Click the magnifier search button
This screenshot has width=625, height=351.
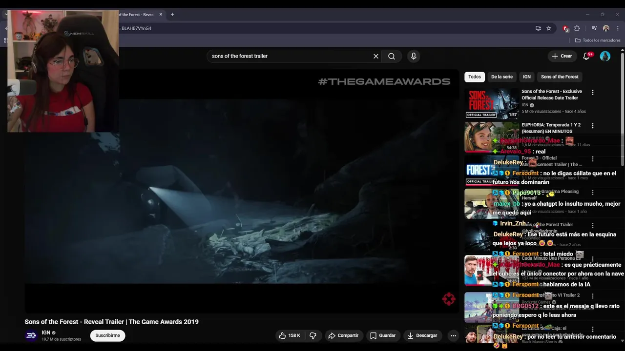392,56
